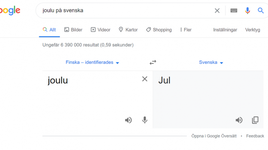Dictate source text with translator microphone icon
Viewport: 268px width, 150px height.
(144, 120)
